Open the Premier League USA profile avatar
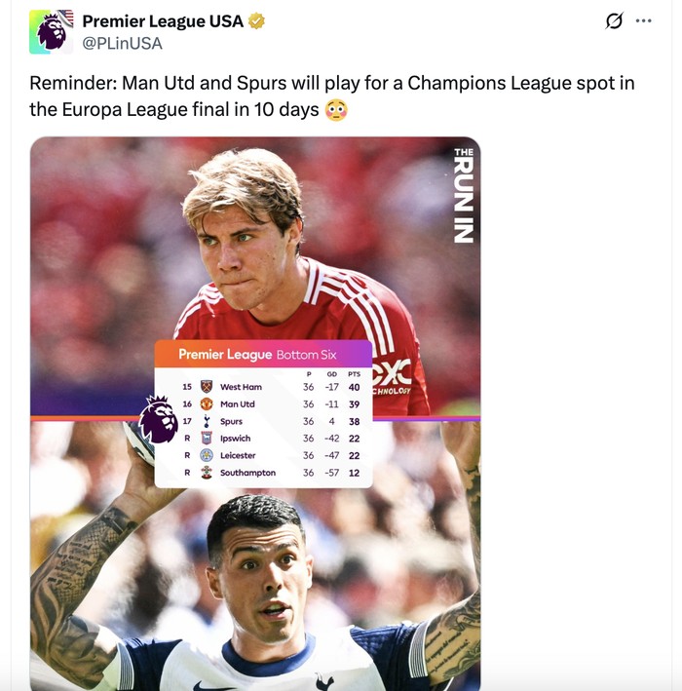Viewport: 682px width, 691px height. (x=51, y=32)
